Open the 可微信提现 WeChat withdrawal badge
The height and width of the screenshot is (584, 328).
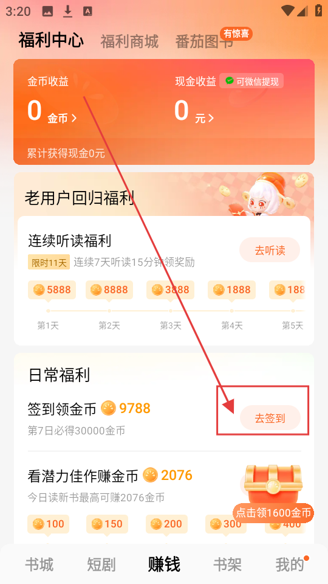pyautogui.click(x=251, y=81)
